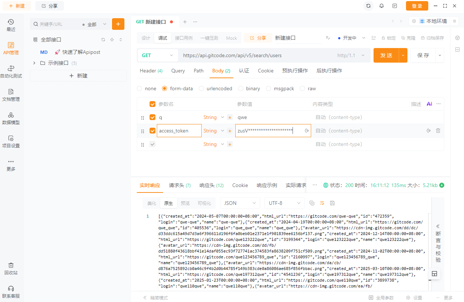Screen dimensions: 464x302
Task: Open the 最近 recent sidebar panel
Action: tap(11, 25)
